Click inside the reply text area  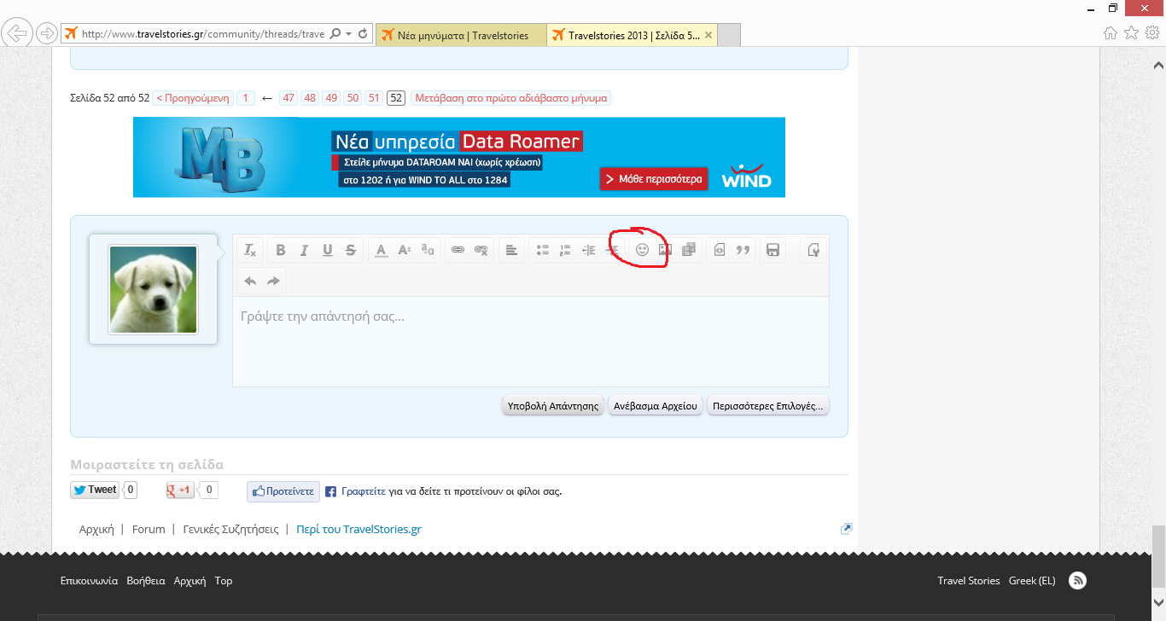pyautogui.click(x=529, y=341)
